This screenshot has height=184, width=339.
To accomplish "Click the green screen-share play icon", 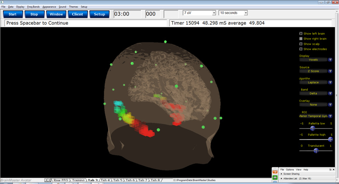I will coord(275,178).
